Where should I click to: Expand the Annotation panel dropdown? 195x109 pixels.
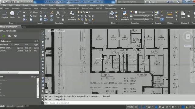coord(61,23)
